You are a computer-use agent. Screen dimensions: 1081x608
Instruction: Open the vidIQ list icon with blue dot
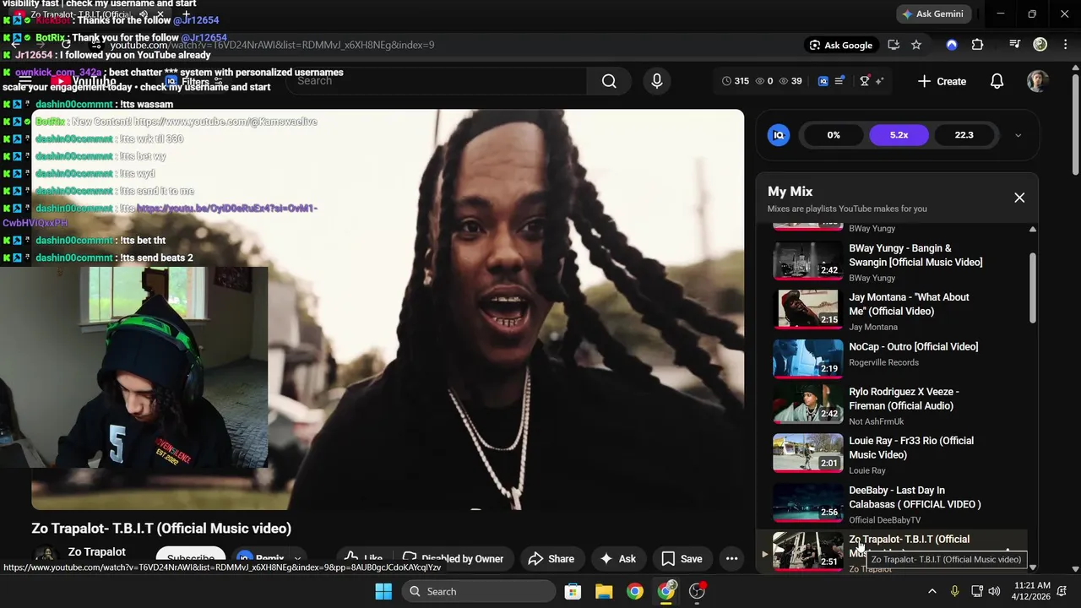840,81
